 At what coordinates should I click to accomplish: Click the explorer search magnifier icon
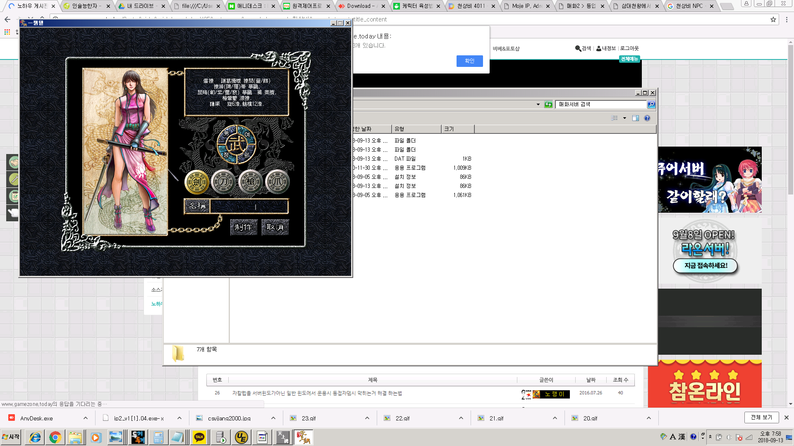651,104
